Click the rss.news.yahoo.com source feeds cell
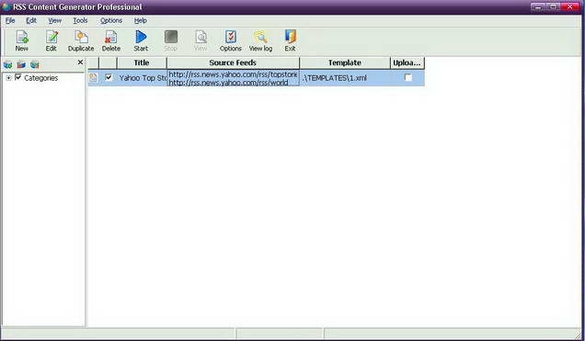Viewport: 585px width, 341px height. click(x=234, y=78)
